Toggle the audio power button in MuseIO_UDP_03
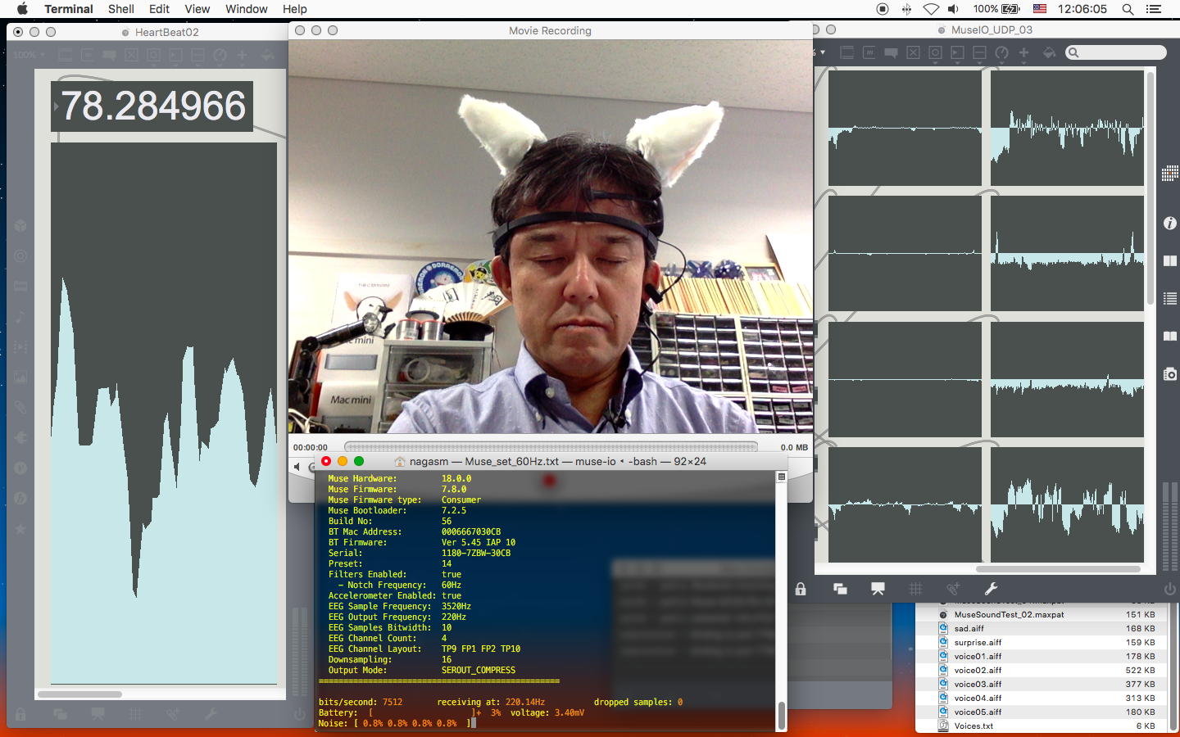 point(1169,589)
